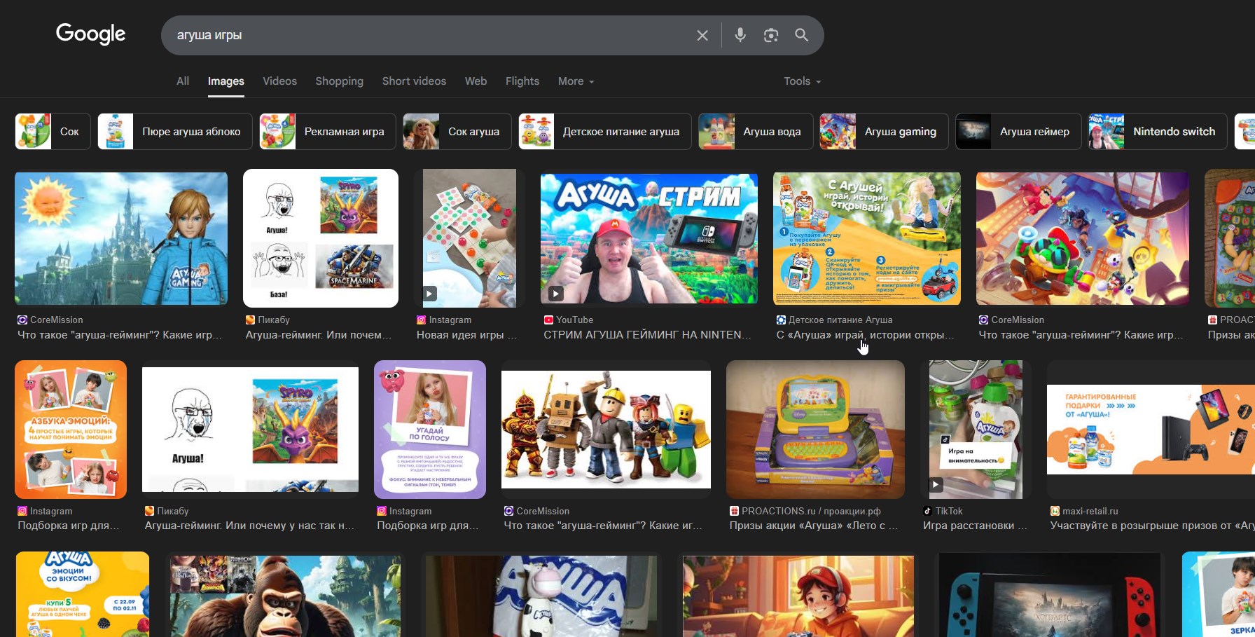The image size is (1255, 637).
Task: Click the Детское питание Агуша source label
Action: pos(834,320)
